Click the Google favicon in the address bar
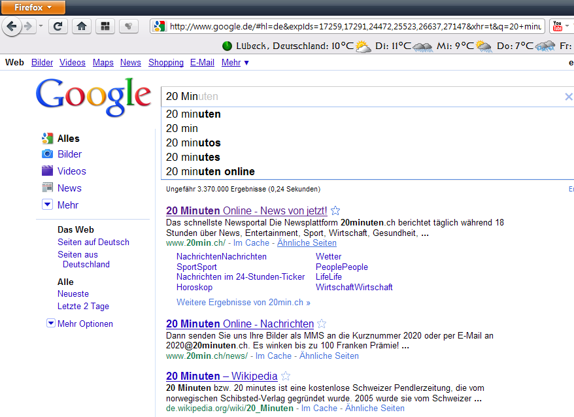 (x=160, y=26)
